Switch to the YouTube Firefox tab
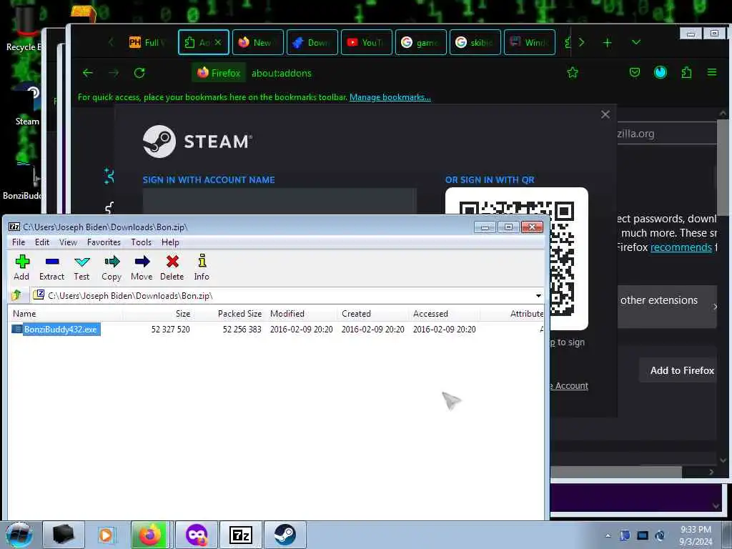732x549 pixels. (367, 42)
